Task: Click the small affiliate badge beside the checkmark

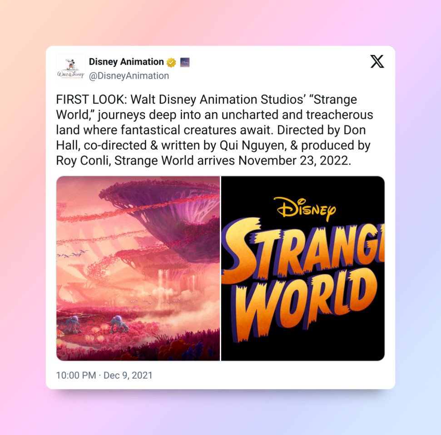Action: tap(185, 62)
